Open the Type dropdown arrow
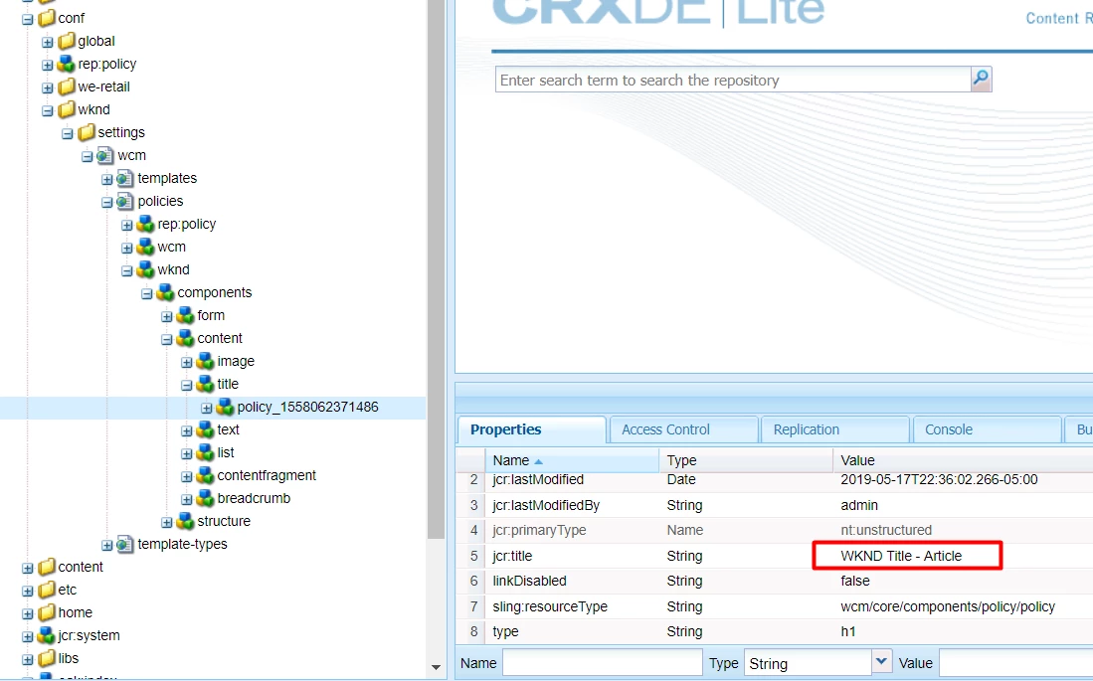This screenshot has height=681, width=1093. (881, 661)
